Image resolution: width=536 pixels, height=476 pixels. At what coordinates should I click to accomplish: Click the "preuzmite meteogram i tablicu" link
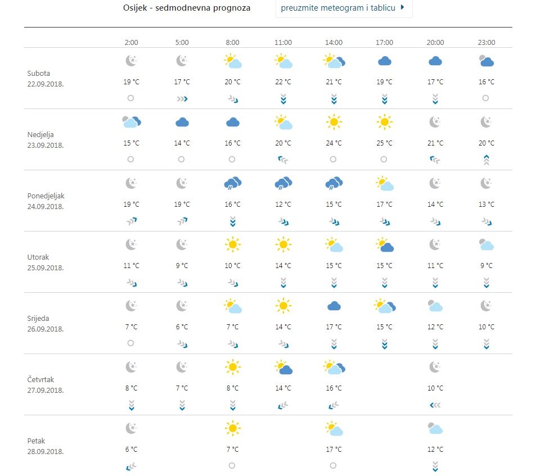[x=338, y=8]
